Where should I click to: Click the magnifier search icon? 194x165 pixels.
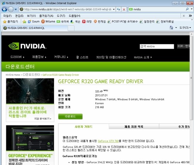point(187,9)
